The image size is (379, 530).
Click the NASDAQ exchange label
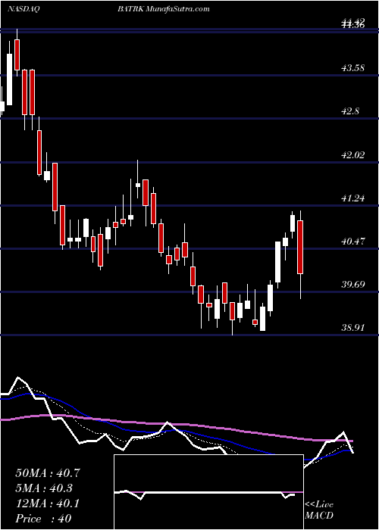click(x=24, y=9)
